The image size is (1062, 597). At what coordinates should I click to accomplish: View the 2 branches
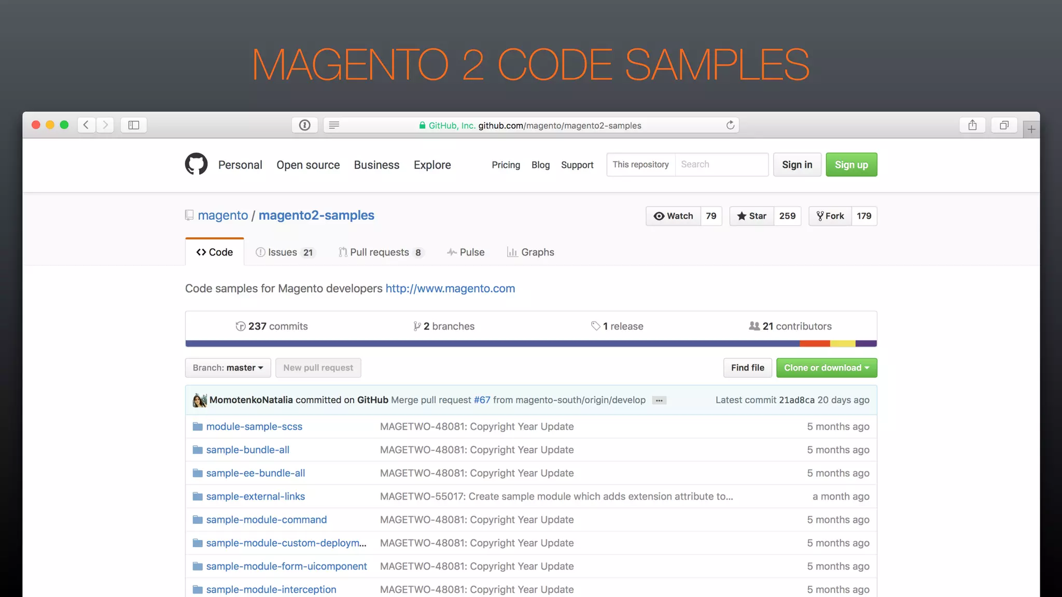click(x=444, y=326)
